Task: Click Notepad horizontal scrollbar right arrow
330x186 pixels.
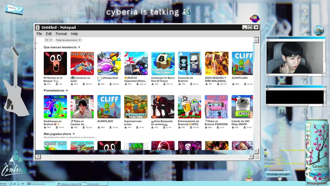Action: pos(251,157)
